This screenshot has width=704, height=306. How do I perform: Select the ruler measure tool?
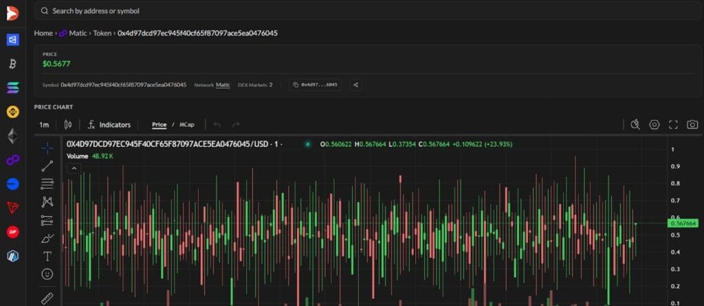tap(47, 298)
